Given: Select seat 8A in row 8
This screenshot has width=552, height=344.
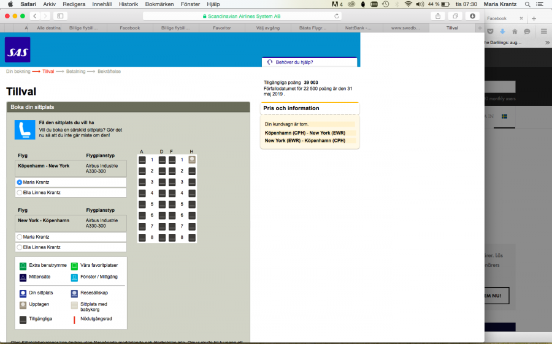Looking at the screenshot, I should 142,237.
